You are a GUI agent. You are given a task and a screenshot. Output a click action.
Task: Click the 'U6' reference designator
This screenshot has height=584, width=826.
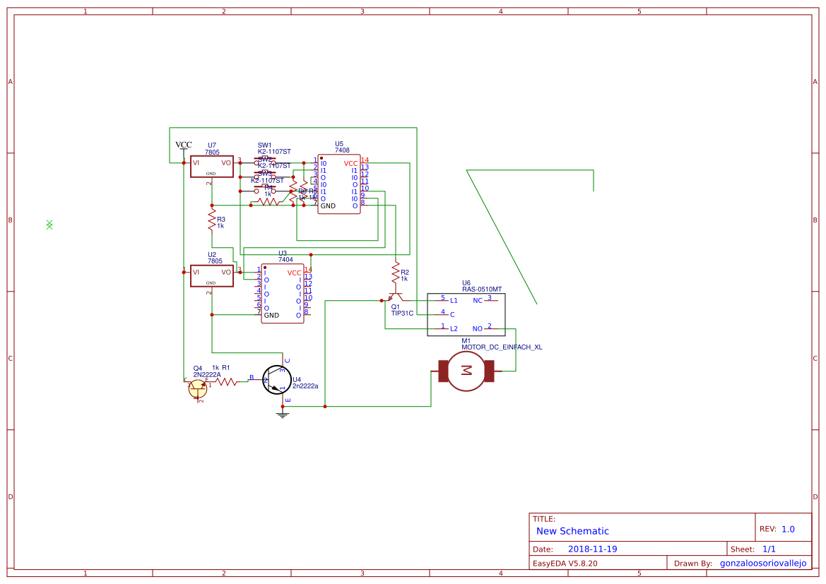(466, 282)
